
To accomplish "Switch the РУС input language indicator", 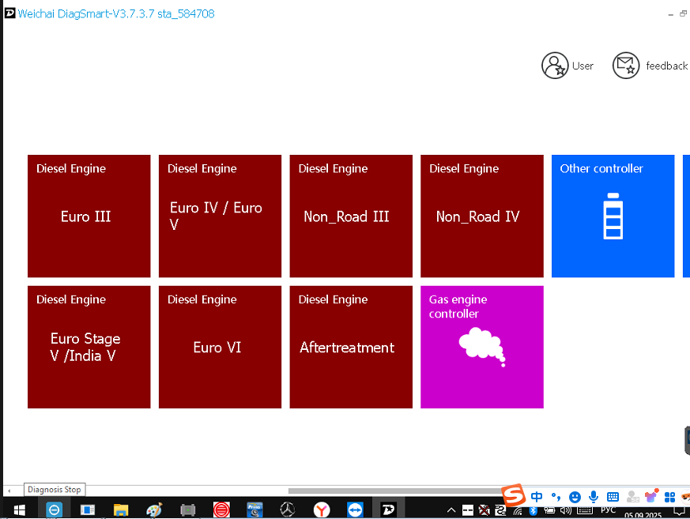I will tap(608, 510).
